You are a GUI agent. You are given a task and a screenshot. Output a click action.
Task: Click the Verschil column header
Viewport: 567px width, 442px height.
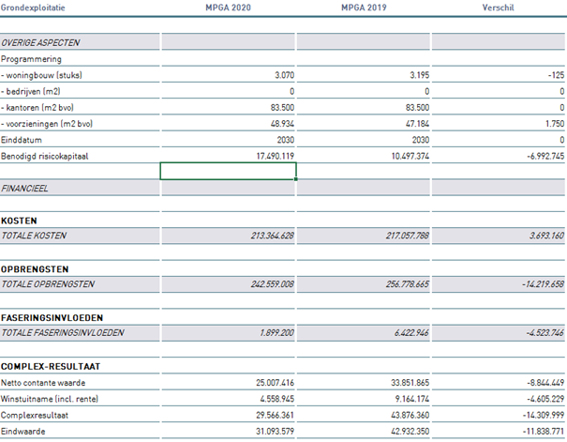(x=497, y=8)
